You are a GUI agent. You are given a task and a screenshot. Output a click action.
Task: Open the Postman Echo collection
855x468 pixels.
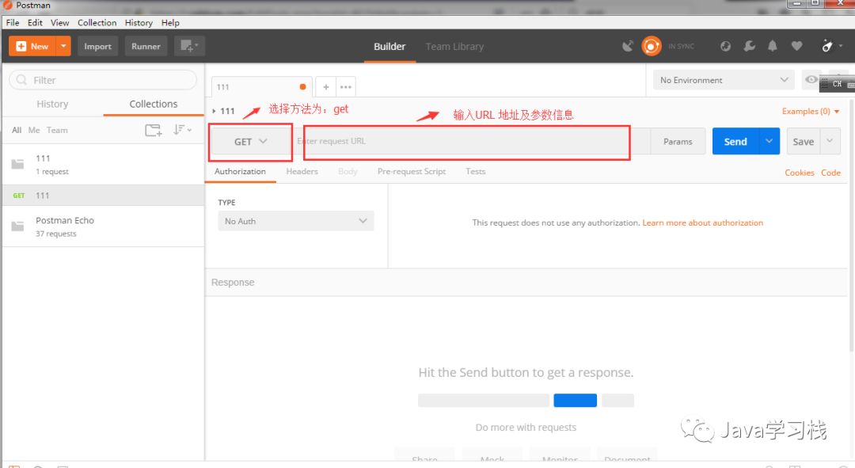tap(103, 226)
